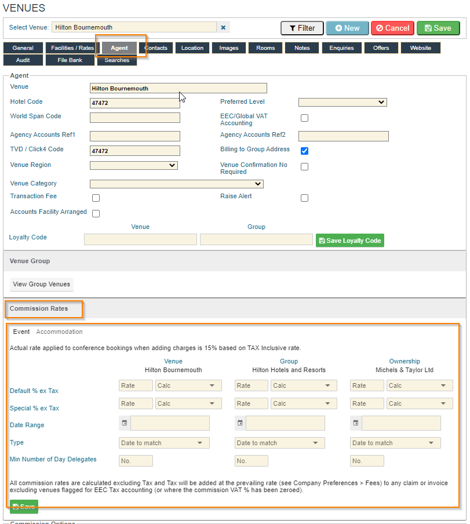Switch to the General tab
Screen dimensions: 470x524
tap(23, 48)
